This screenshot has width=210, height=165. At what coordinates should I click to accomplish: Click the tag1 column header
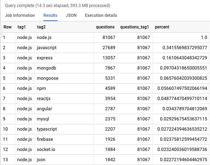coord(22,27)
